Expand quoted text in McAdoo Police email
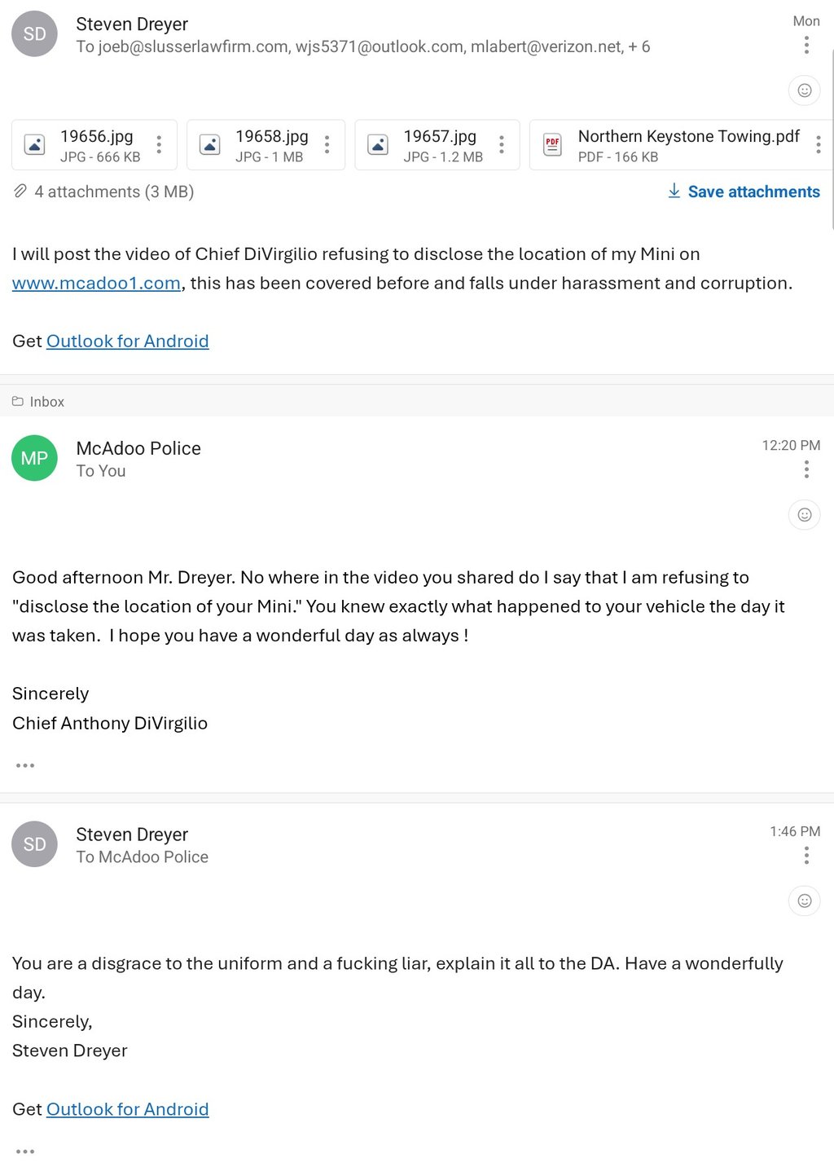The width and height of the screenshot is (834, 1176). click(x=25, y=766)
